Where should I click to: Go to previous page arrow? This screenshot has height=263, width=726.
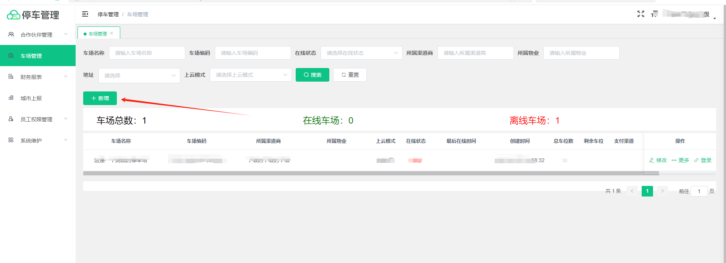click(x=632, y=191)
